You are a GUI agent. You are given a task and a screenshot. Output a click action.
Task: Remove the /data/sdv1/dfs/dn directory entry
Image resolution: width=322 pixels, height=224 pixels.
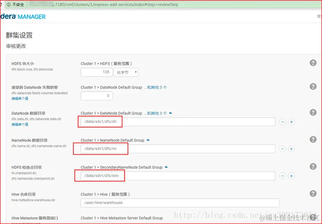[283, 122]
